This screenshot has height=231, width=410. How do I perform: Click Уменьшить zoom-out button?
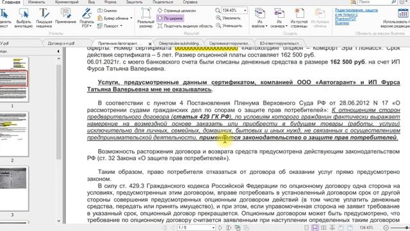pyautogui.click(x=229, y=26)
